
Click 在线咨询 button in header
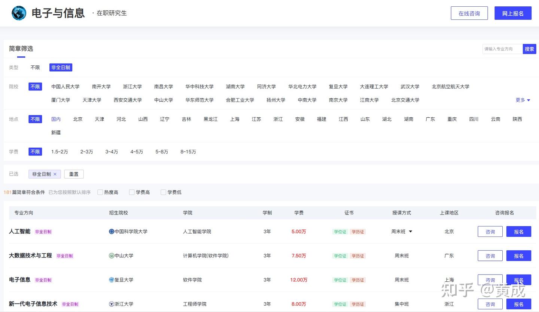point(469,13)
